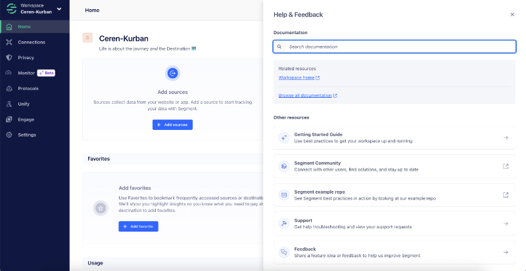Select the Home icon in sidebar

[x=9, y=27]
